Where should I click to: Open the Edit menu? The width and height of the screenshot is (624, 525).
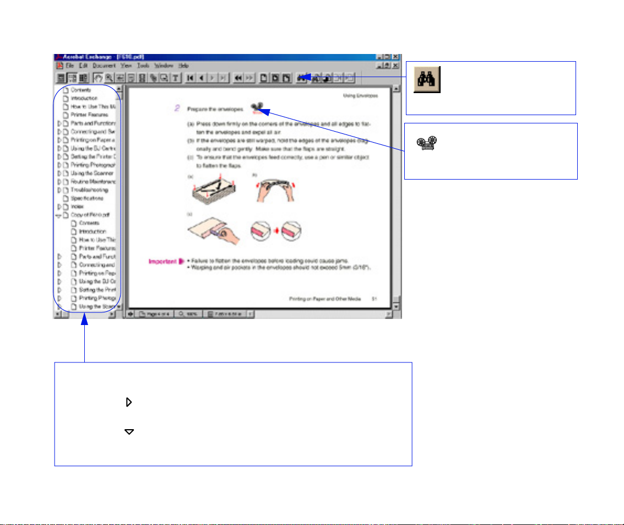(x=83, y=66)
